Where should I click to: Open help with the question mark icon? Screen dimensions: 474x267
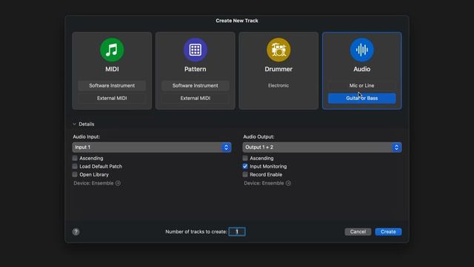click(x=76, y=231)
